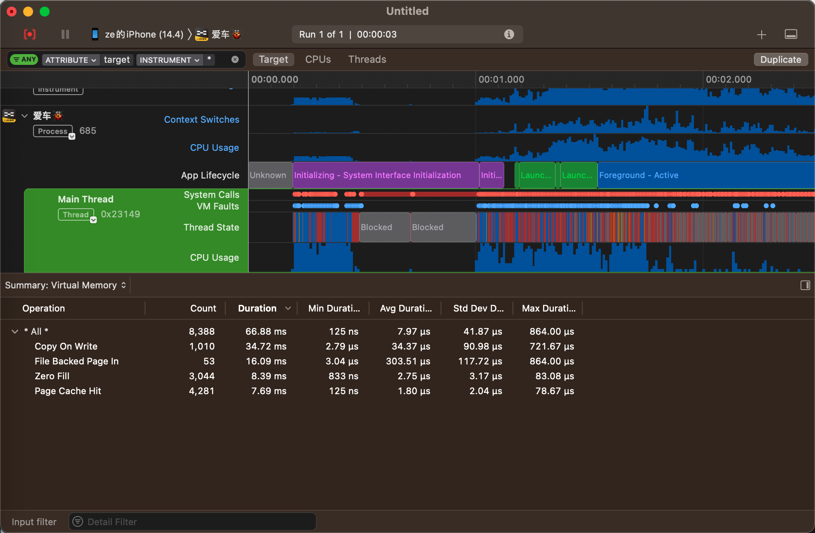Clear the track filter field
The width and height of the screenshot is (815, 533).
(235, 59)
